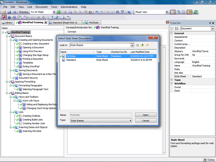Select Document Basics in the outline tree
Image resolution: width=216 pixels, height=162 pixels.
[23, 36]
